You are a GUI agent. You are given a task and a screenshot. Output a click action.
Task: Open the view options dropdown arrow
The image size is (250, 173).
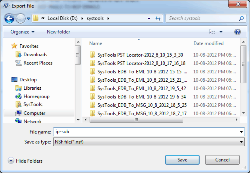[221, 32]
